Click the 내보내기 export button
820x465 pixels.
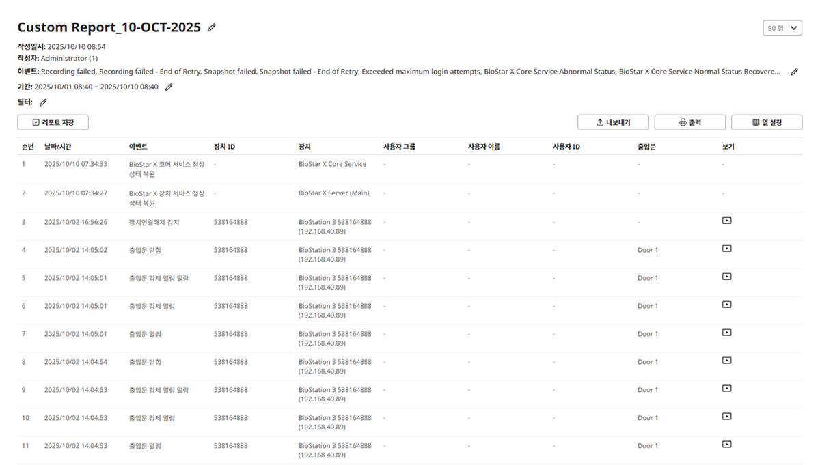(613, 122)
